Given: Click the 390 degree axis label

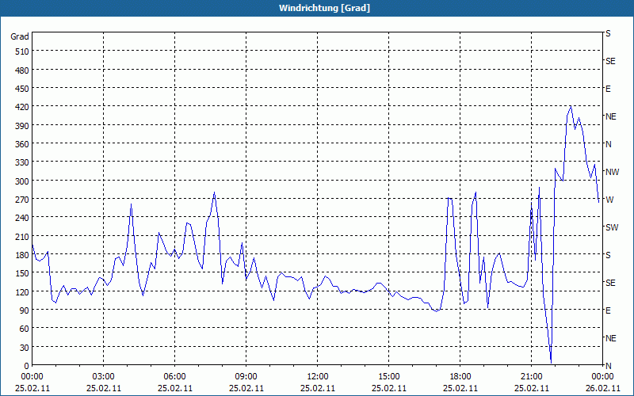Looking at the screenshot, I should point(22,126).
